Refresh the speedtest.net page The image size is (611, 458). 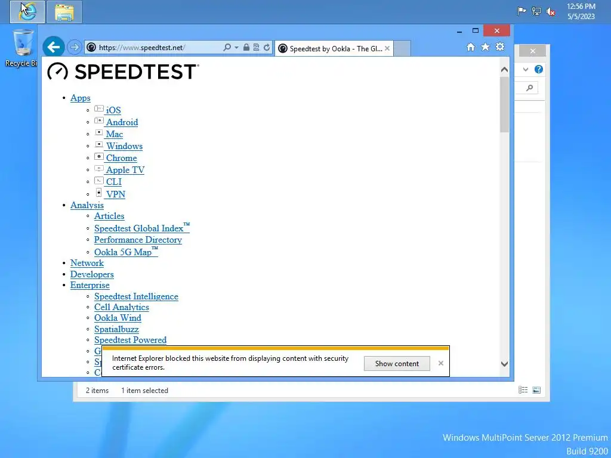pos(267,48)
